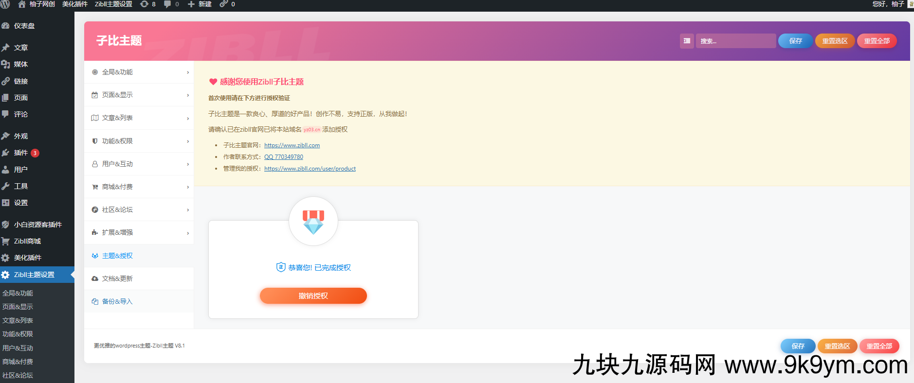Image resolution: width=914 pixels, height=383 pixels.
Task: Expand the 用户&互动 section arrow
Action: [188, 164]
